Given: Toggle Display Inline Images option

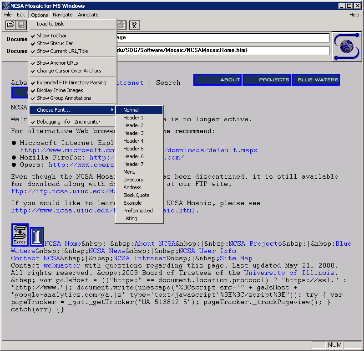Looking at the screenshot, I should (x=72, y=90).
